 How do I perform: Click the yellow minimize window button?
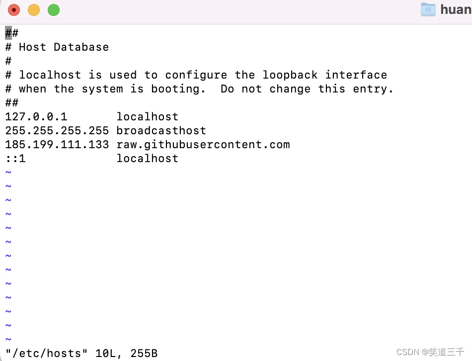click(x=34, y=10)
